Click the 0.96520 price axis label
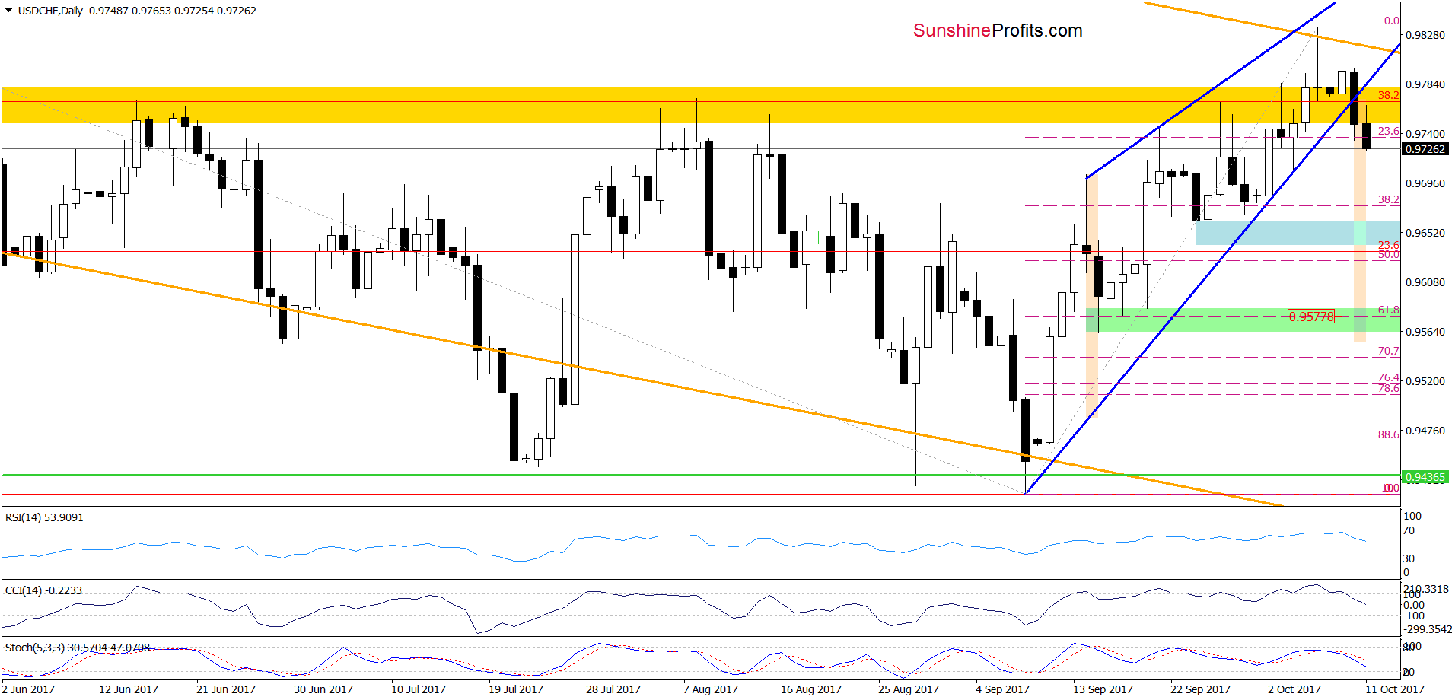 pos(1425,233)
